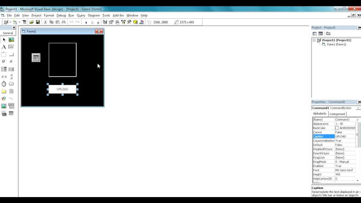This screenshot has height=203, width=361.
Task: Select the DirListBox folder tool
Action: click(x=4, y=91)
